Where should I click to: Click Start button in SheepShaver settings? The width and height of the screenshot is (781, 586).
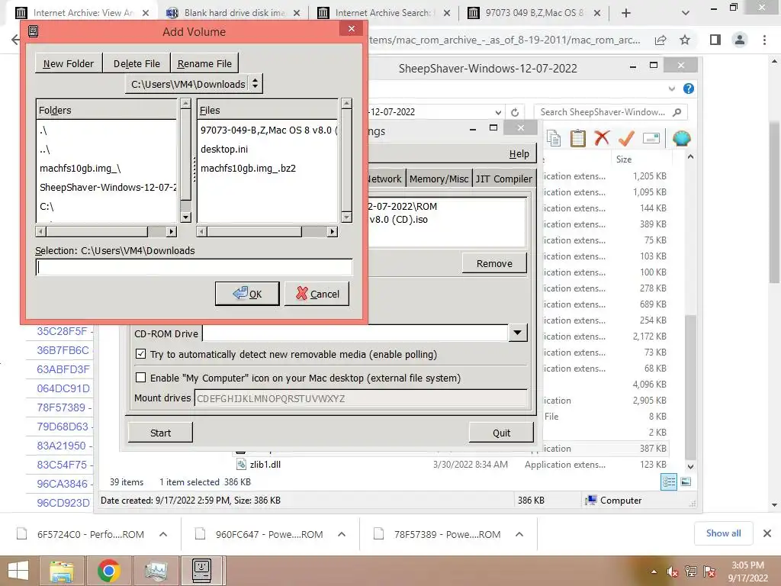pyautogui.click(x=160, y=433)
